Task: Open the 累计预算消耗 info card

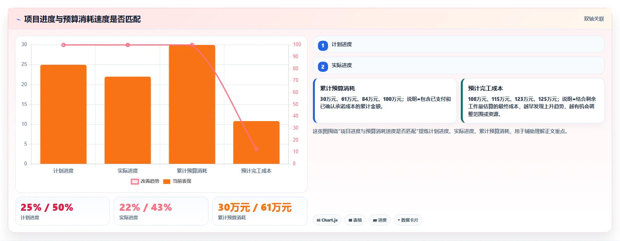Action: [x=385, y=101]
